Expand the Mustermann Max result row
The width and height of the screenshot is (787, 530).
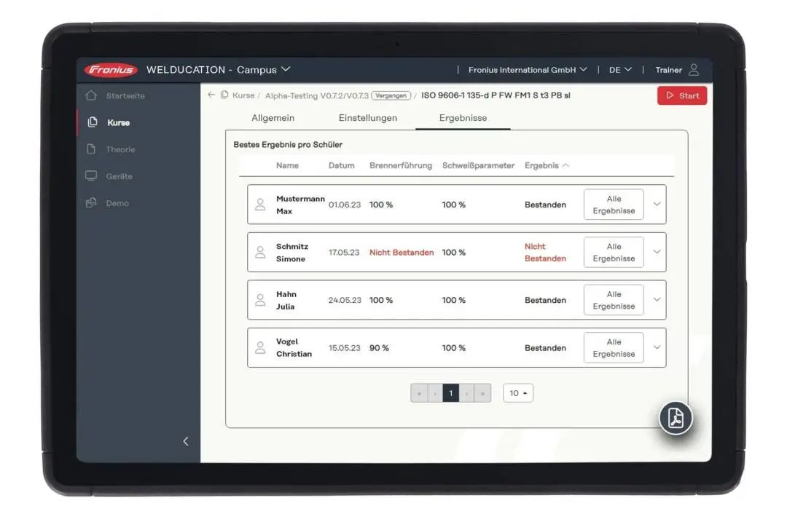(657, 205)
